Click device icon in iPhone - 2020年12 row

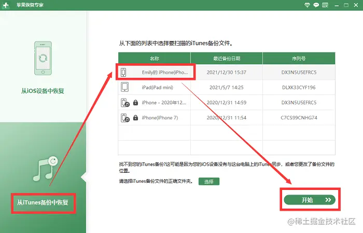tap(125, 103)
